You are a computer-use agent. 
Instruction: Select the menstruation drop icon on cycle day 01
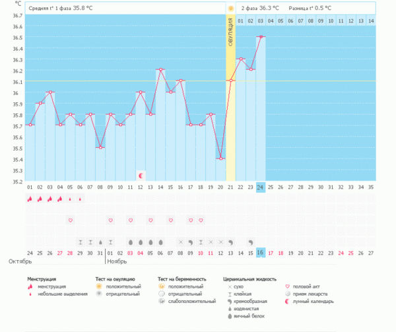(30, 199)
